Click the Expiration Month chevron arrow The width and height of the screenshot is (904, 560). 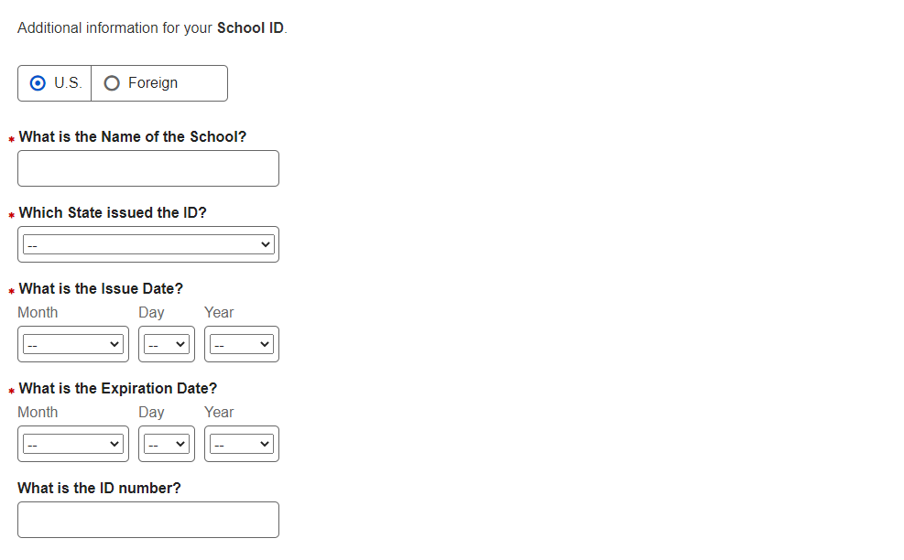pyautogui.click(x=114, y=444)
